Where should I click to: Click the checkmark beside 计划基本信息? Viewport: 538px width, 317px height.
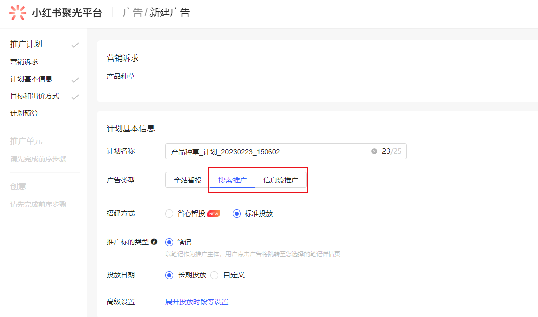(x=75, y=80)
